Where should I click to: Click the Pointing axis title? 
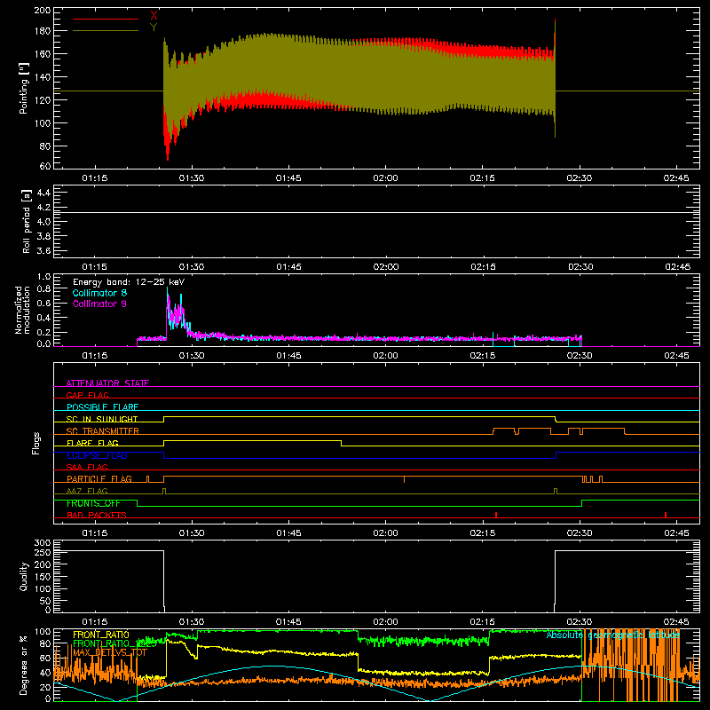click(x=24, y=88)
